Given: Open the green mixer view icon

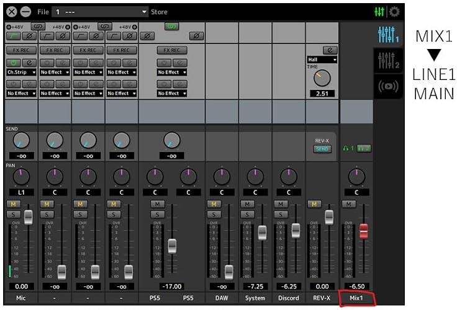Looking at the screenshot, I should tap(379, 12).
